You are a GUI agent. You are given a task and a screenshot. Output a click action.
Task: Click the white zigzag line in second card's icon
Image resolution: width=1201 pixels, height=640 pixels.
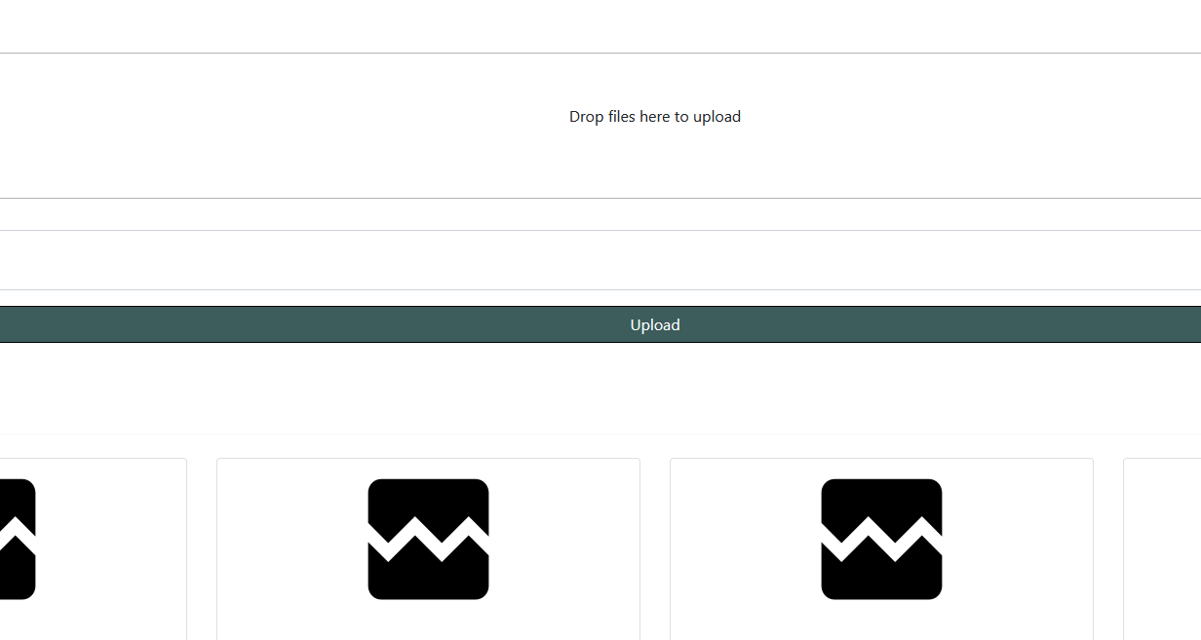pyautogui.click(x=428, y=540)
